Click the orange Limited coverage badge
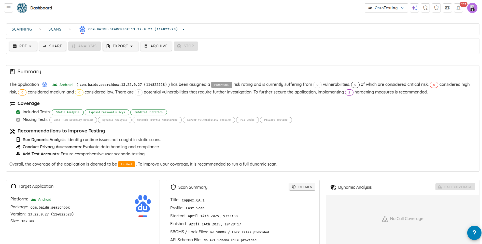 [126, 164]
